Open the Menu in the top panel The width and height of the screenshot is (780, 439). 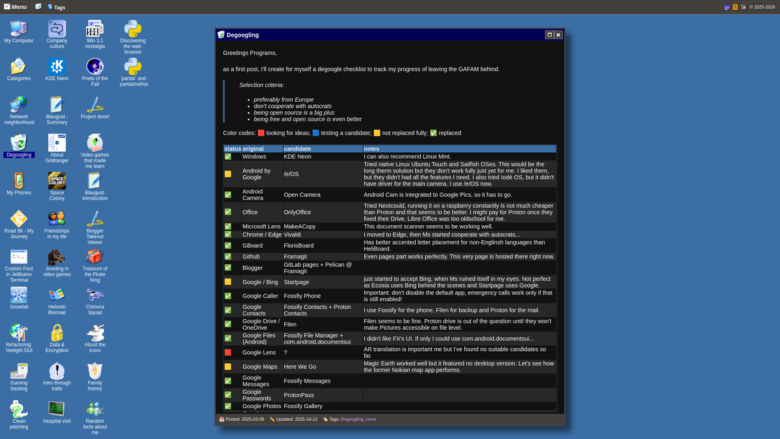pyautogui.click(x=15, y=7)
